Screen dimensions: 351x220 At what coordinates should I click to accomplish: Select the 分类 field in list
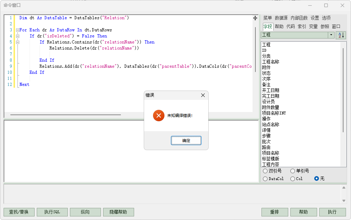(266, 56)
